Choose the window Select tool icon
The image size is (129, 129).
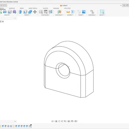click(x=102, y=12)
